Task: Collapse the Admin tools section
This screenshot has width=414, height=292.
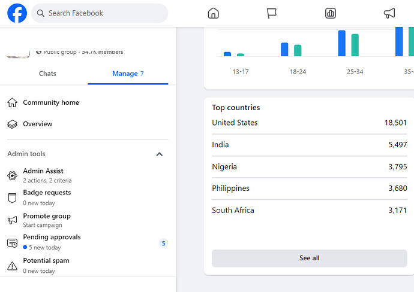Action: click(x=160, y=154)
